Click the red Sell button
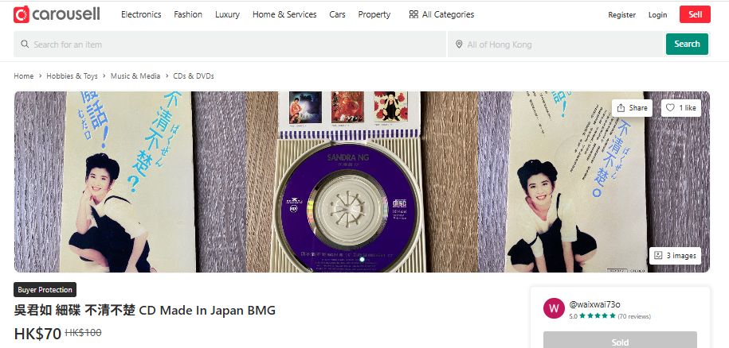 tap(695, 14)
